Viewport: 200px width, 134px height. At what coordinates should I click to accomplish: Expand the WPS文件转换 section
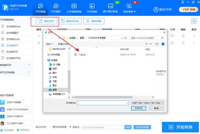click(x=29, y=72)
